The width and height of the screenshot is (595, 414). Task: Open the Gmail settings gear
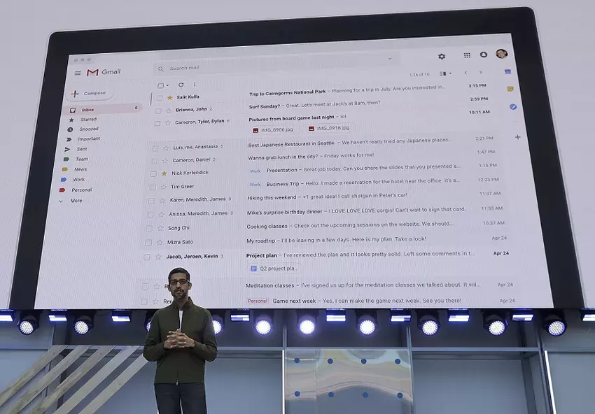442,56
